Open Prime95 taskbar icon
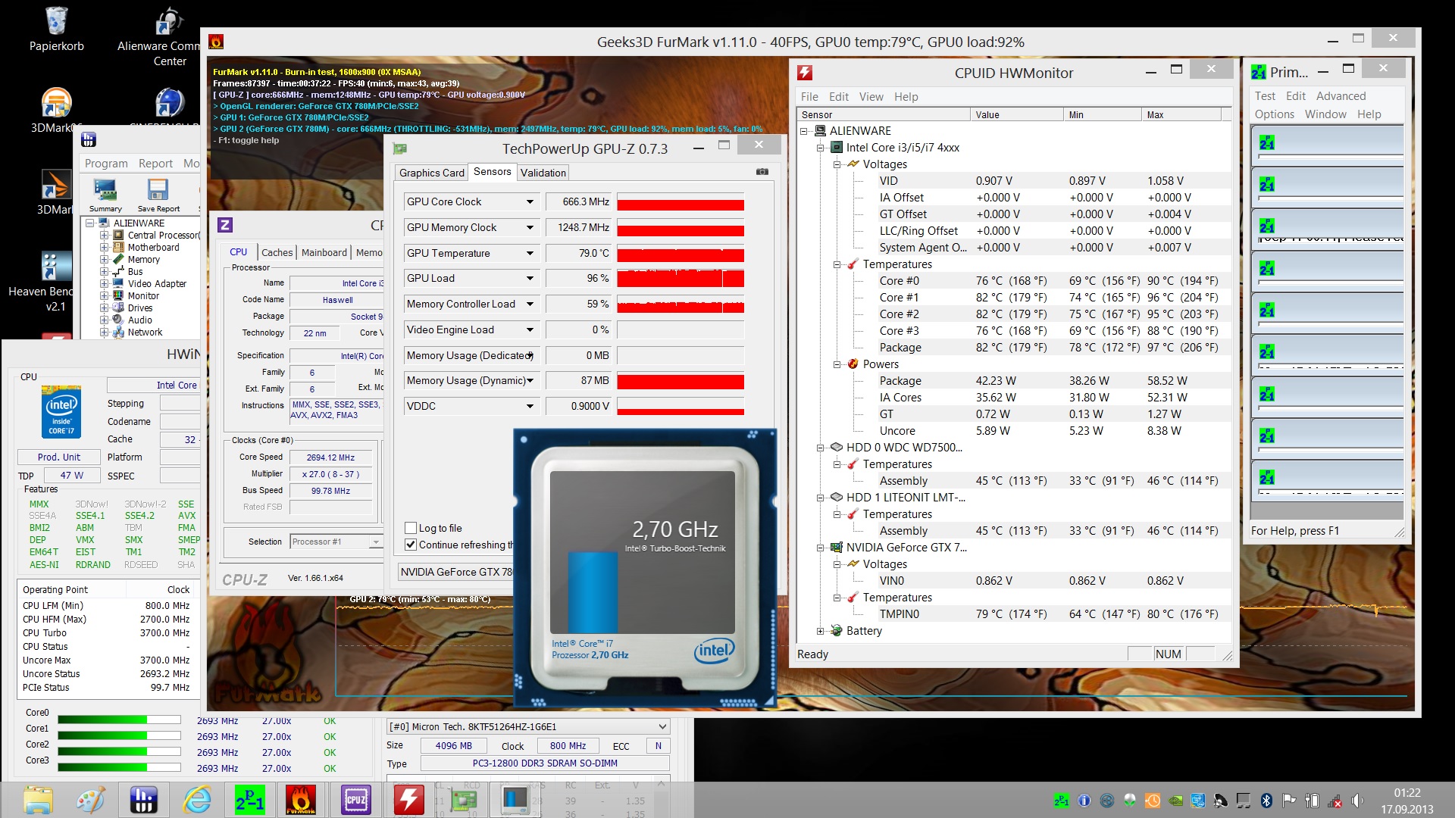The height and width of the screenshot is (818, 1455). pos(249,800)
